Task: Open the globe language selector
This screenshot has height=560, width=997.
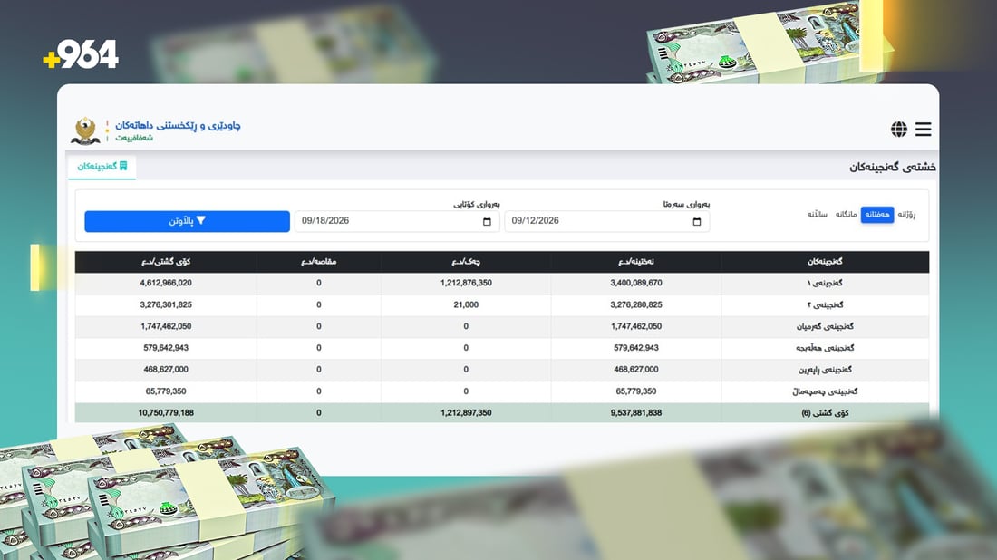Action: [899, 129]
